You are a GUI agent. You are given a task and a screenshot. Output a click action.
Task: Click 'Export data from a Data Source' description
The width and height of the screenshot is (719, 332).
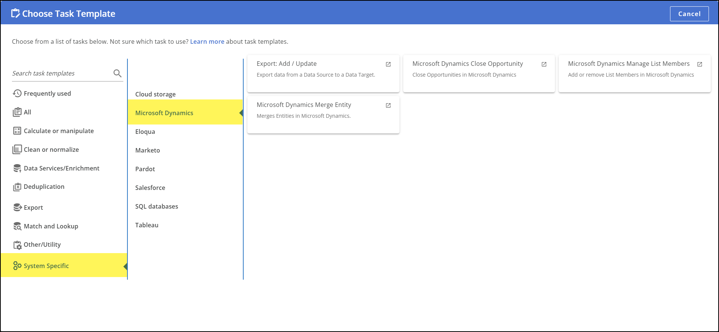click(316, 75)
